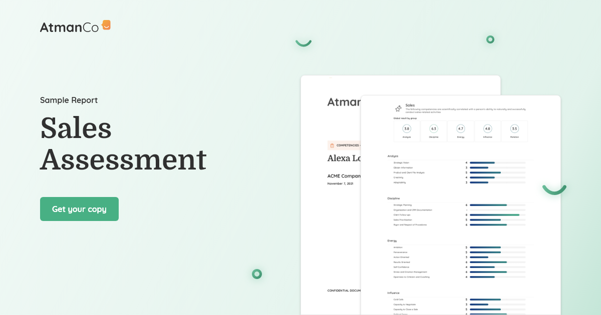Click the Sales Assessment headline text
This screenshot has height=315, width=601.
click(123, 143)
